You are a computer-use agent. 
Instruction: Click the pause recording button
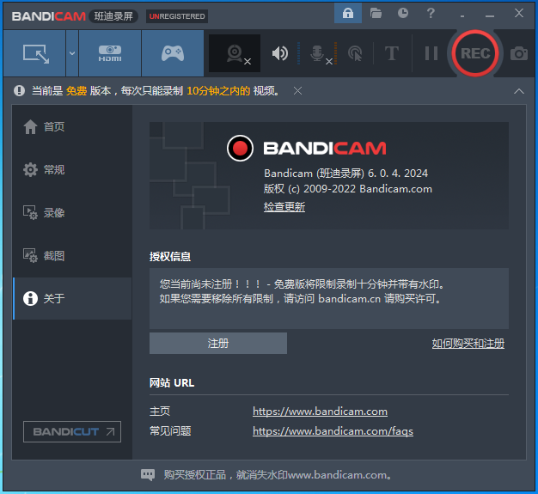431,53
